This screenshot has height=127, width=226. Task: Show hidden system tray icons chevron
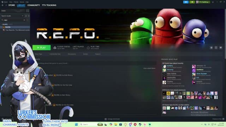coord(202,125)
